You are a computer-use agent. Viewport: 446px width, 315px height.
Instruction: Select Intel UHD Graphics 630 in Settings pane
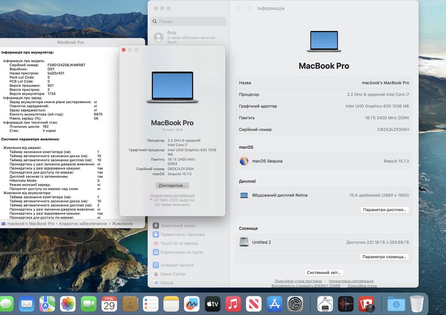(377, 106)
